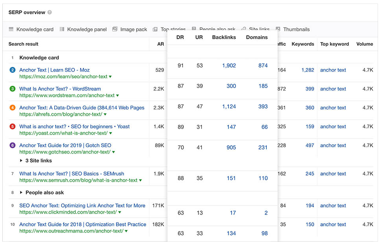This screenshot has height=246, width=380.
Task: Click the SERP overview help question-mark icon
Action: pos(50,12)
